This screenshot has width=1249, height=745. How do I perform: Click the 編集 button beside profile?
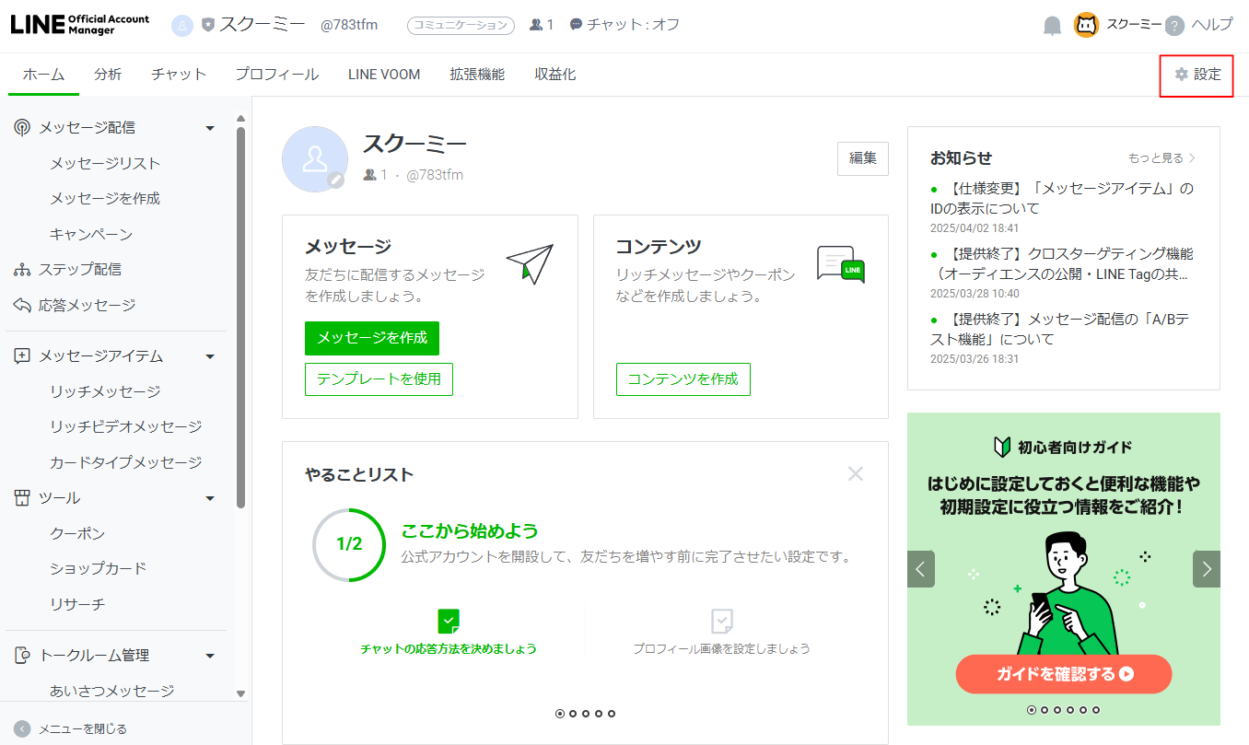(863, 158)
